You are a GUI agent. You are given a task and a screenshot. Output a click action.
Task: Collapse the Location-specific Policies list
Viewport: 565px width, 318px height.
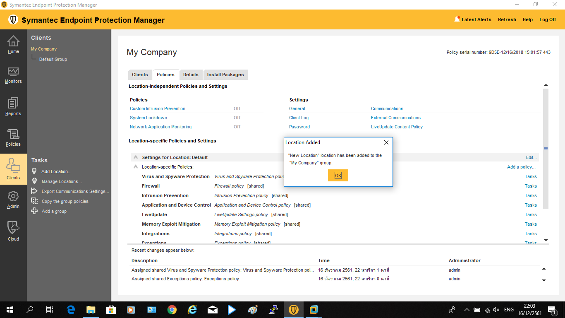pos(136,167)
